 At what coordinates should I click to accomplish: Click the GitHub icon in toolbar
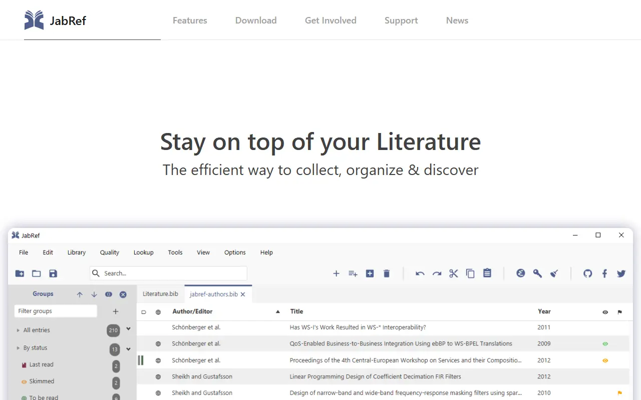coord(588,273)
